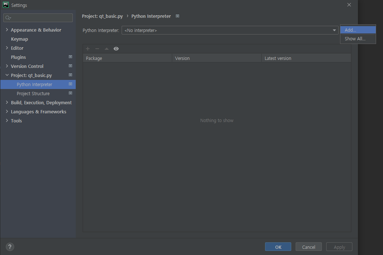
Task: Expand the Tools section
Action: pyautogui.click(x=7, y=121)
